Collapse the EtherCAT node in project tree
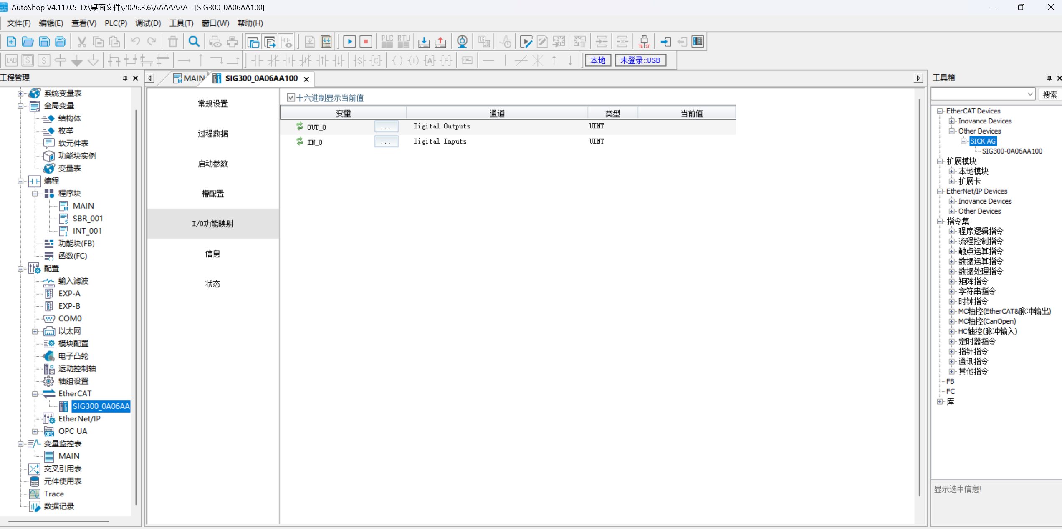Screen dimensions: 1062x529 [x=35, y=394]
